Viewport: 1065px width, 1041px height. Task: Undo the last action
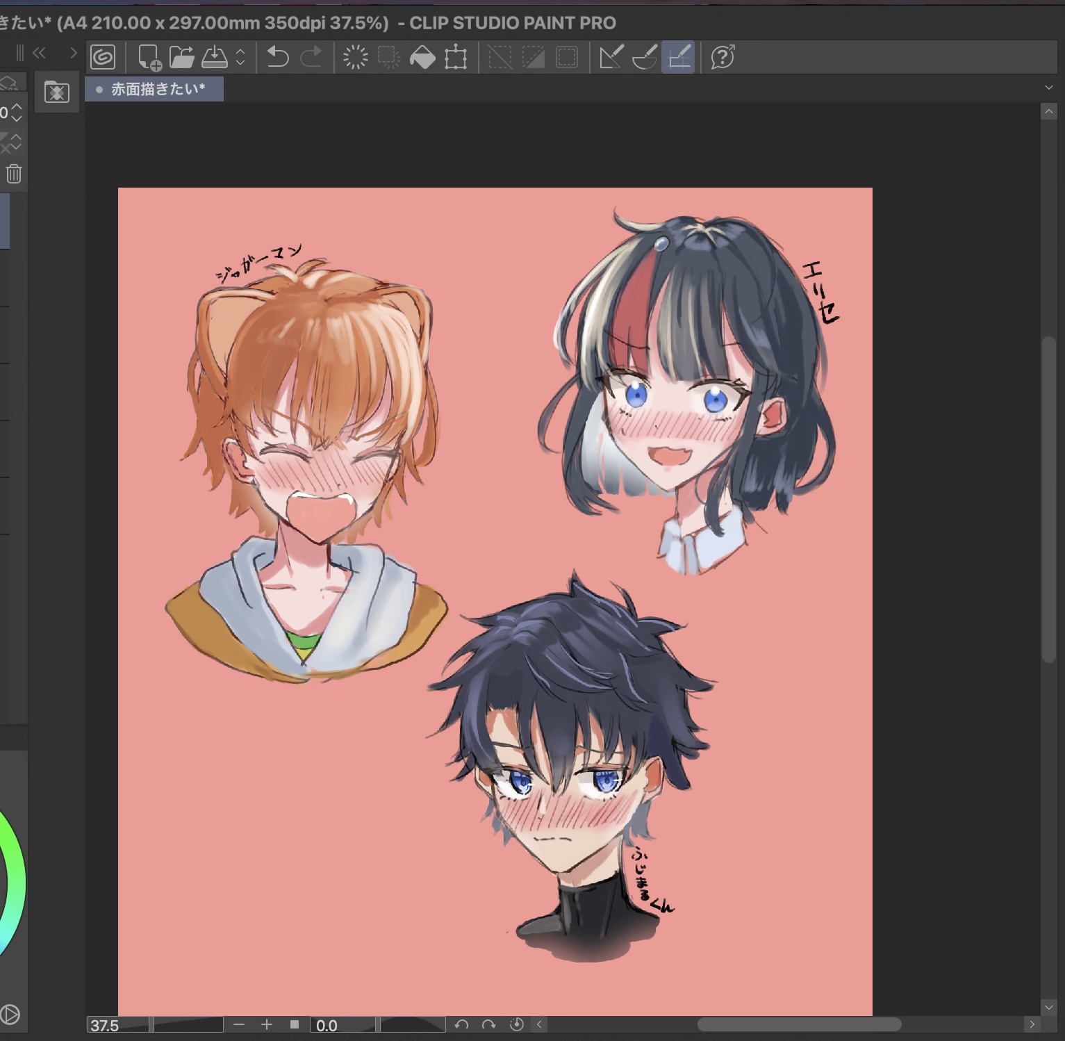pos(278,57)
